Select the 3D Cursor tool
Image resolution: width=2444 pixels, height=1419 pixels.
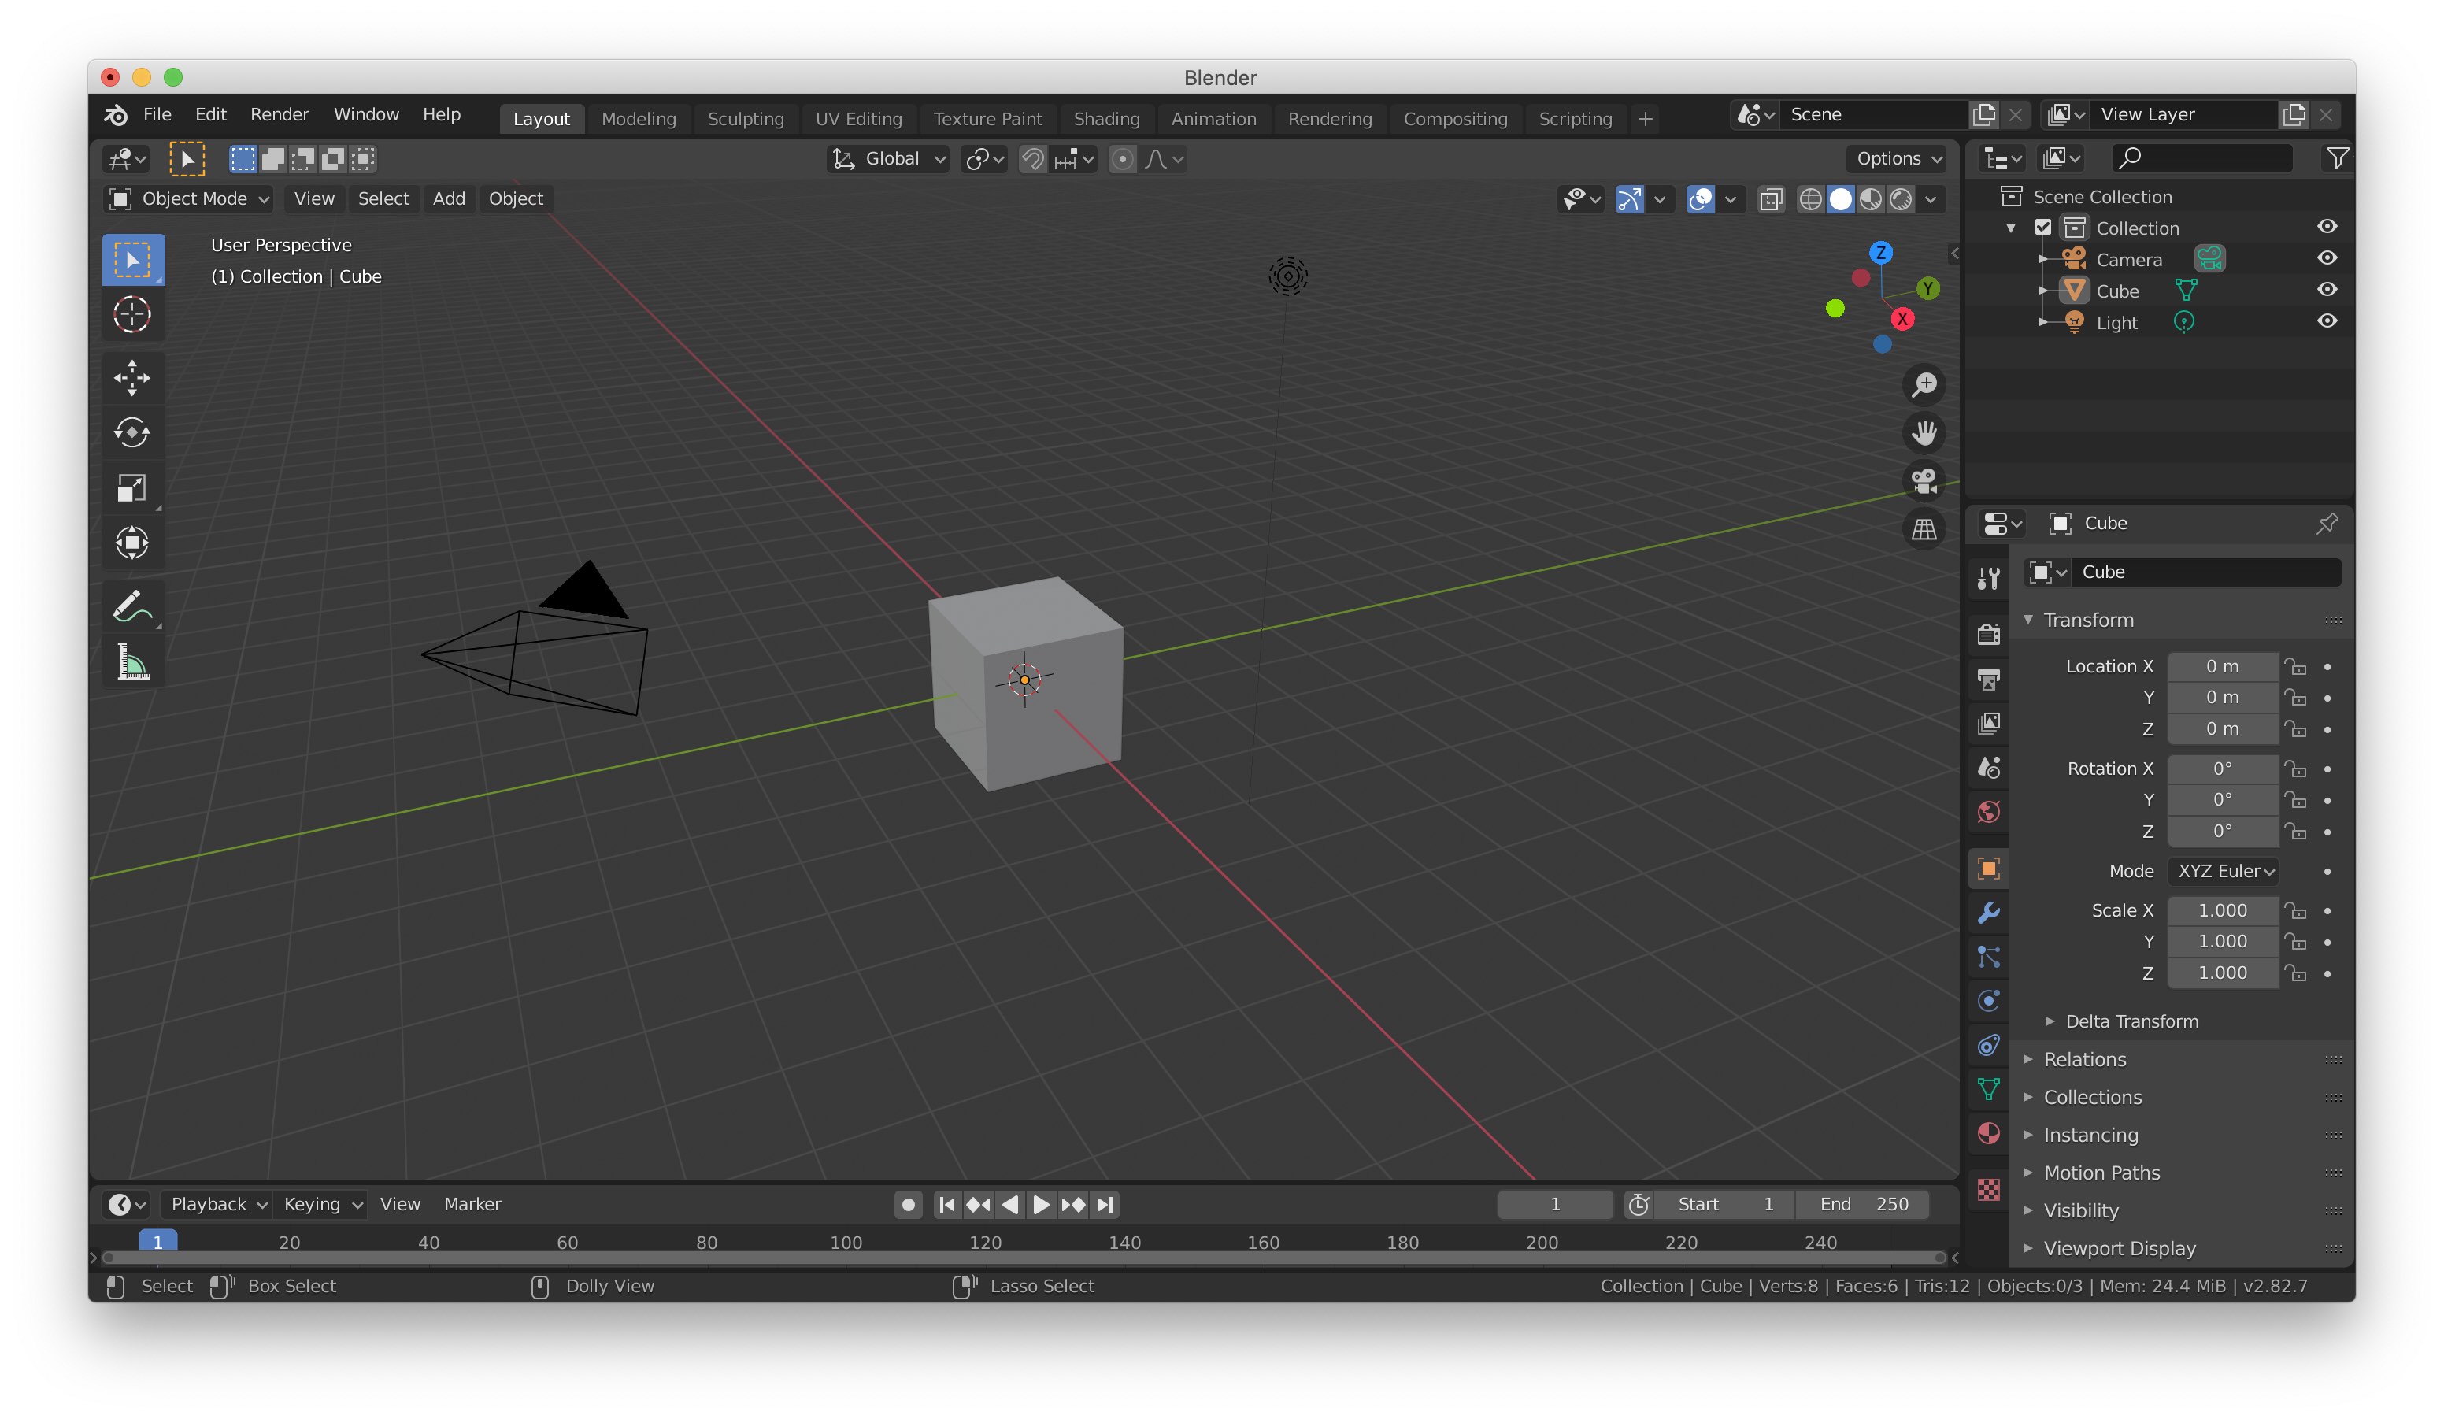(x=132, y=314)
